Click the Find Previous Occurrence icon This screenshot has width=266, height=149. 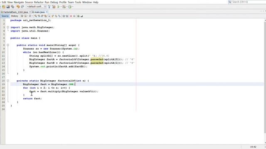click(39, 16)
